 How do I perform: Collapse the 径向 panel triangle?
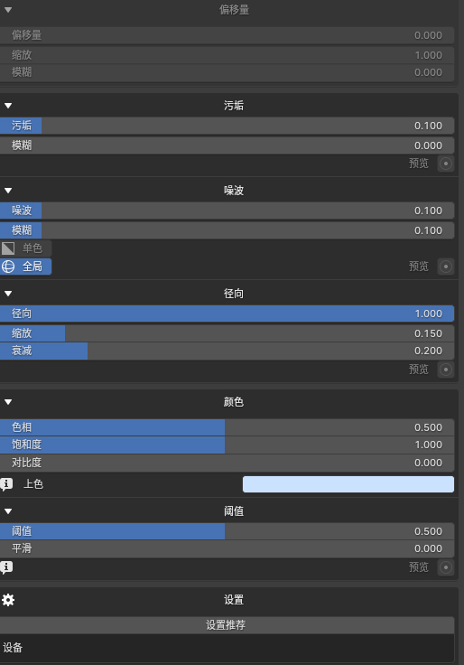coord(8,294)
